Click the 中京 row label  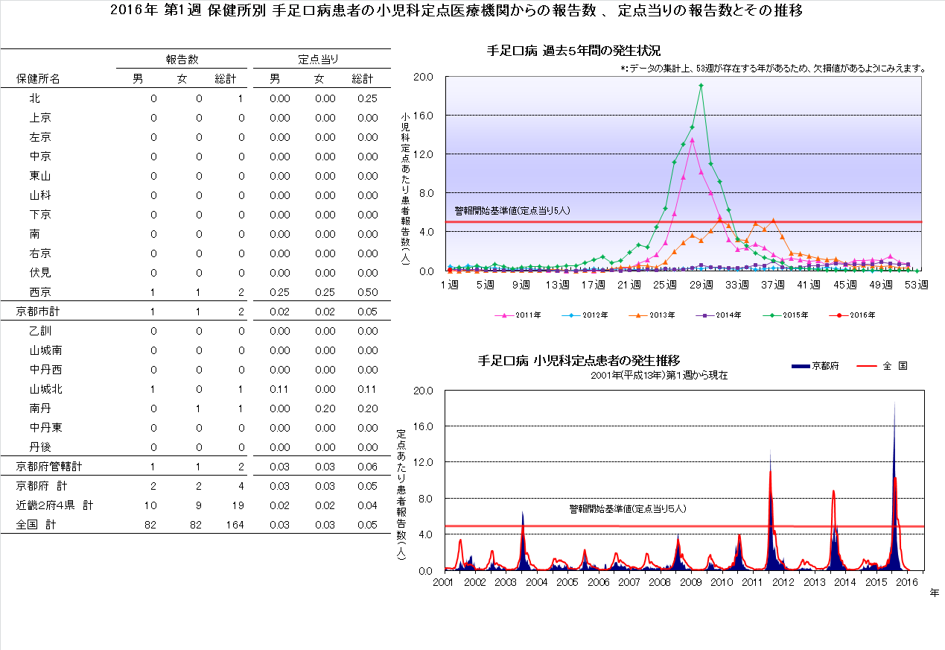[40, 157]
